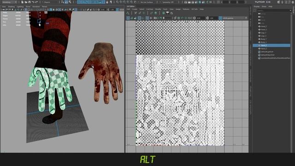Toggle the highlighted grid icon in UV Editor's lower toolbar

[x=147, y=18]
